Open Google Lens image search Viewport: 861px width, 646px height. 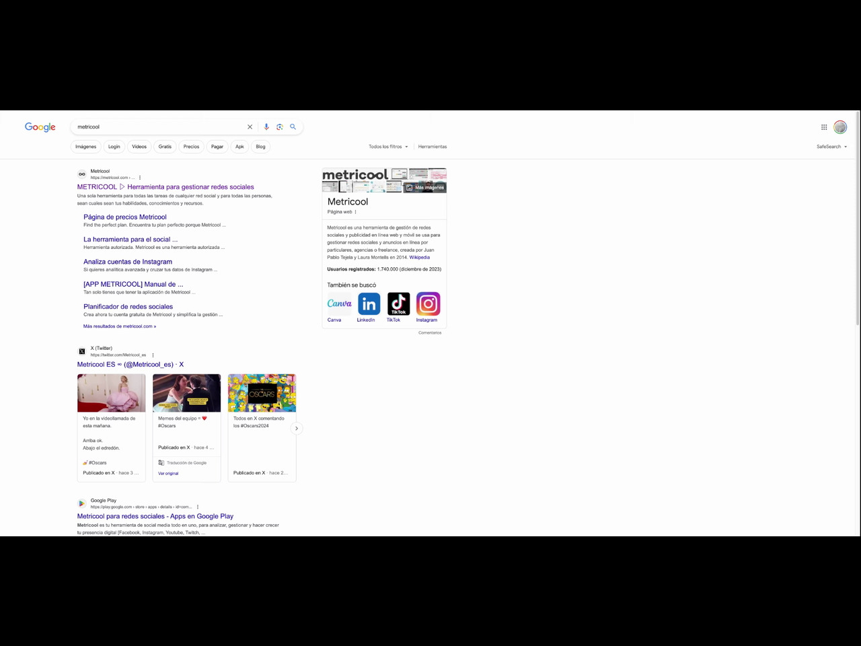[280, 127]
